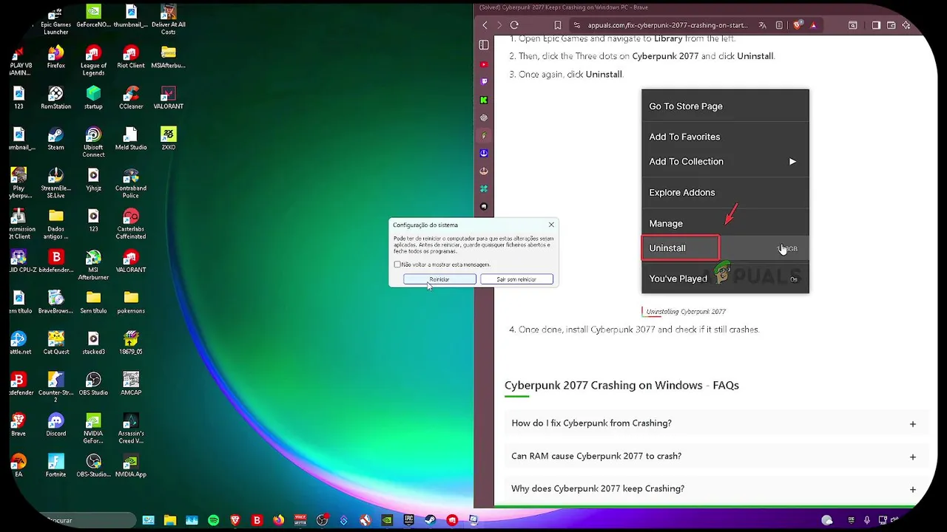
Task: Open Epic Games from the taskbar
Action: click(408, 520)
